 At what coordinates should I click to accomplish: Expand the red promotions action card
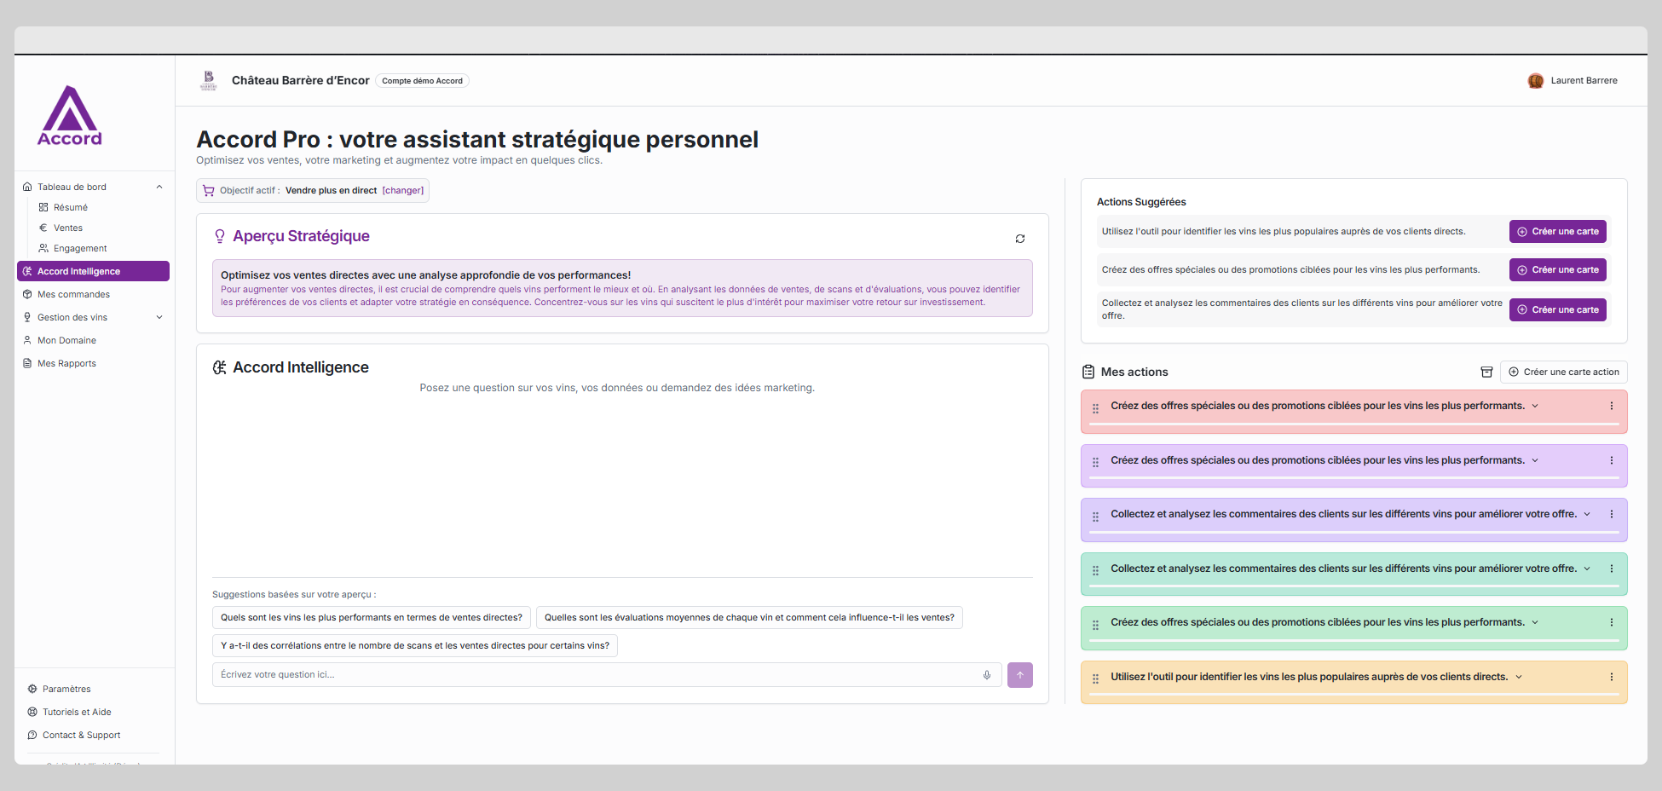coord(1535,406)
